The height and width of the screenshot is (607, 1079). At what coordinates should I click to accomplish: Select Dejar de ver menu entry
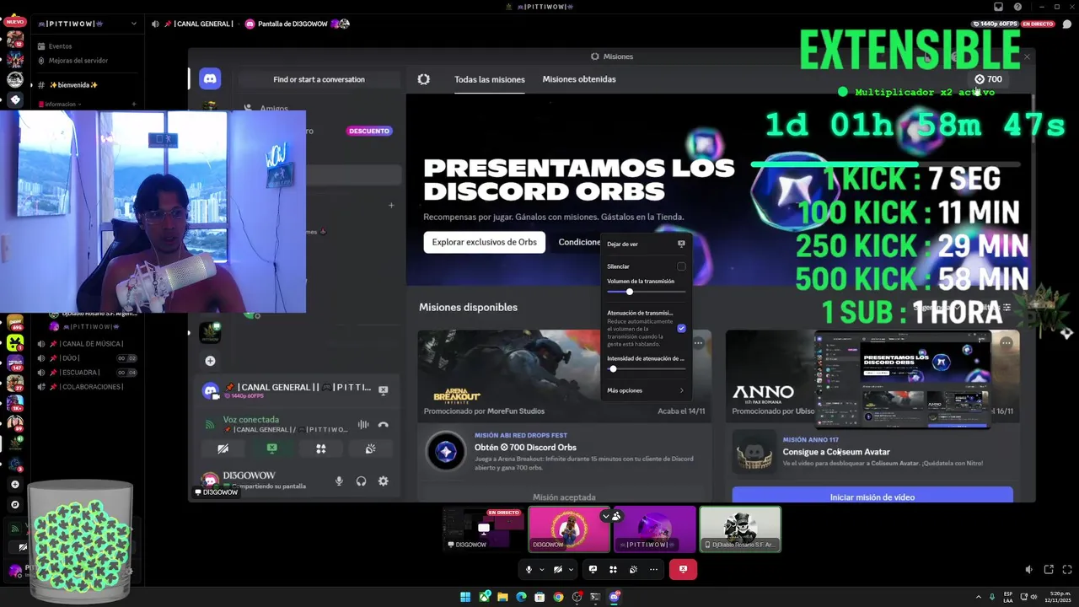tap(645, 244)
